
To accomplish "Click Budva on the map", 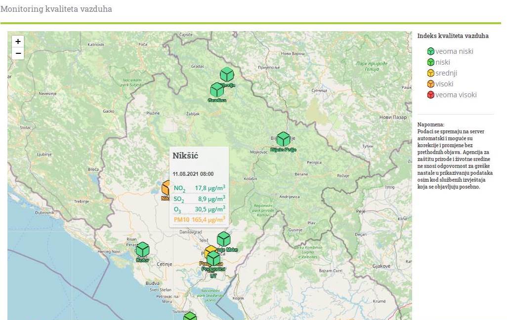I will pyautogui.click(x=152, y=283).
